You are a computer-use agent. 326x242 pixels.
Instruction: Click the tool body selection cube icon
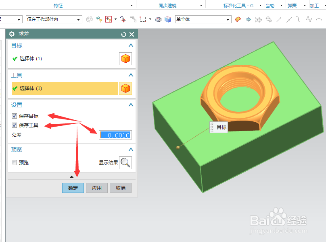[x=125, y=88]
